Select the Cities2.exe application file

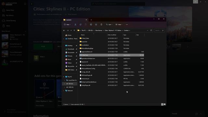(x=111, y=55)
